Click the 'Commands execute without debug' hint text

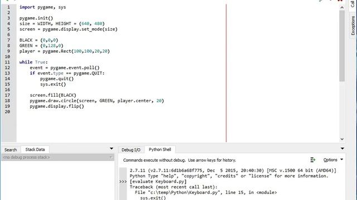tap(180, 160)
